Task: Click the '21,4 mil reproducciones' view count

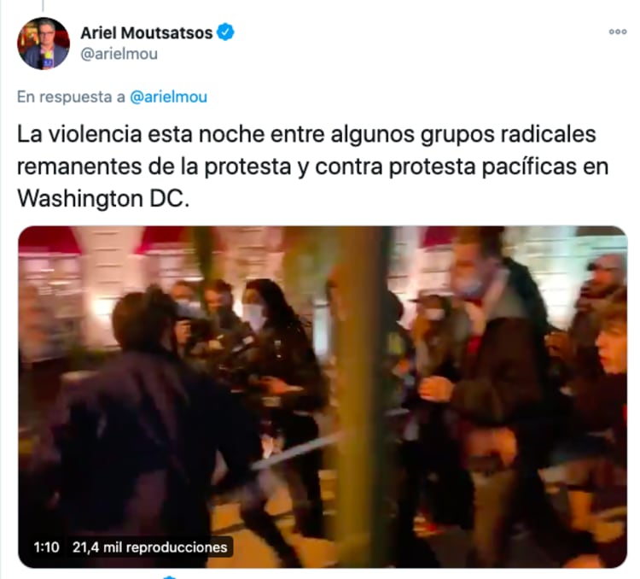Action: 150,547
